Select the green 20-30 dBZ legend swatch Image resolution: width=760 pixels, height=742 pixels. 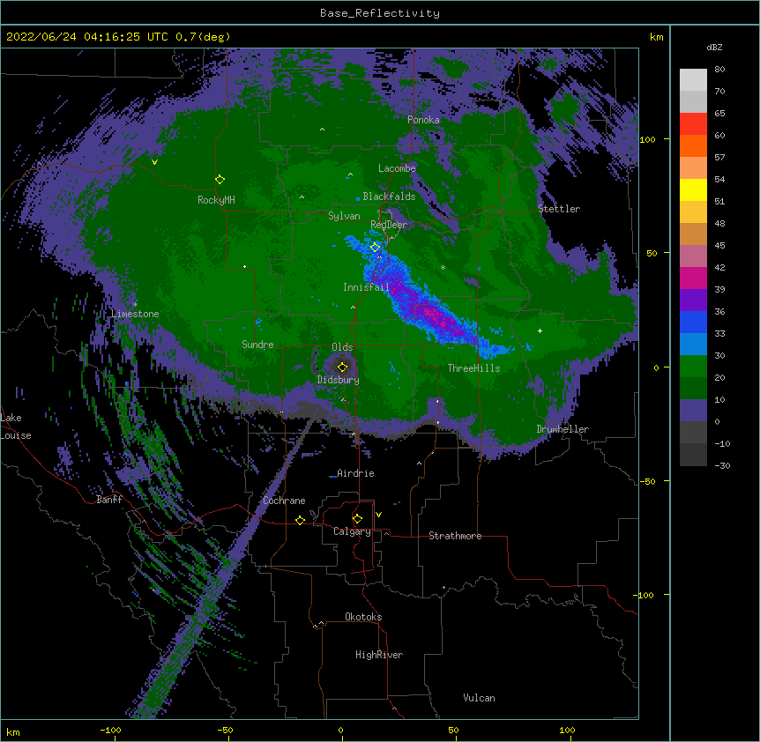(693, 367)
